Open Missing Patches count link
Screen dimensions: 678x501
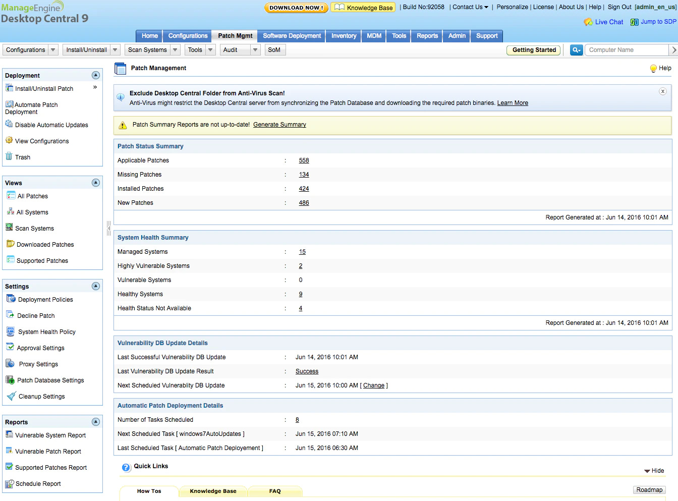point(304,174)
